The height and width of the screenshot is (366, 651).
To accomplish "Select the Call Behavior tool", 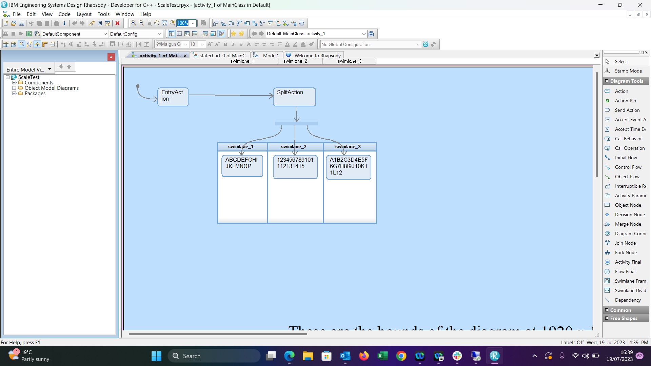I will pos(628,139).
